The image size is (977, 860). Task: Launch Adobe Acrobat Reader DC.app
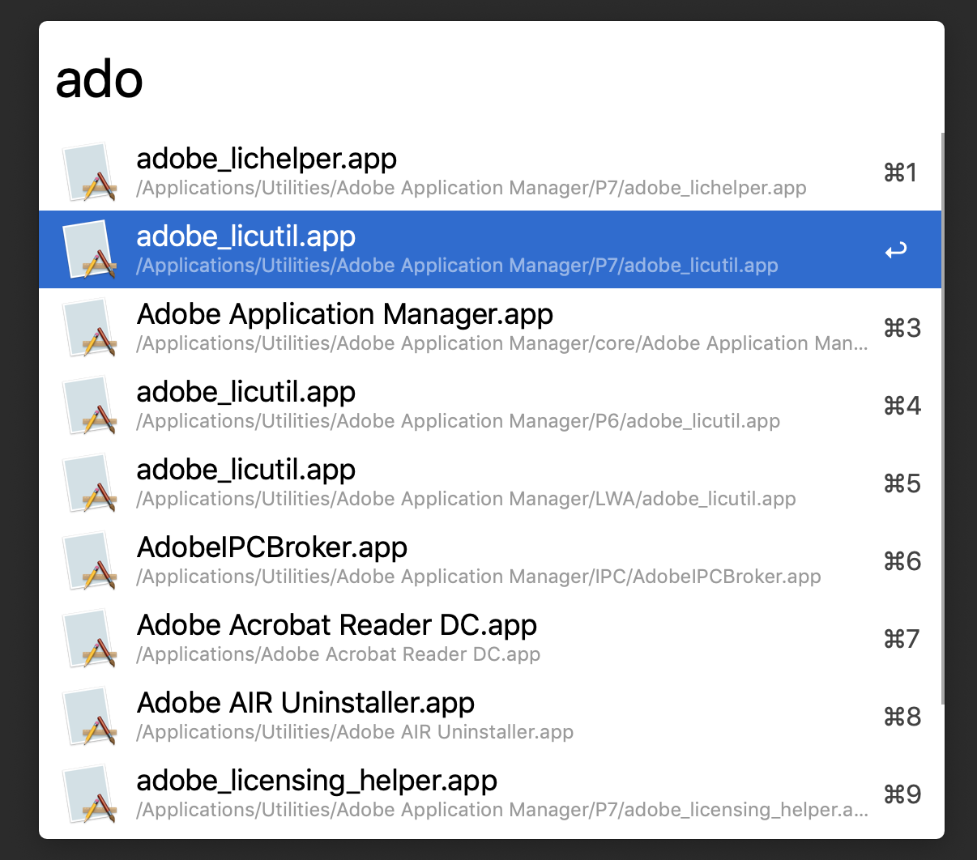(337, 625)
